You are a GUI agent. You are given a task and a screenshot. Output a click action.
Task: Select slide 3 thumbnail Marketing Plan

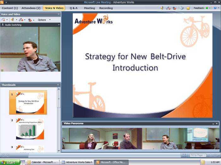click(30, 149)
